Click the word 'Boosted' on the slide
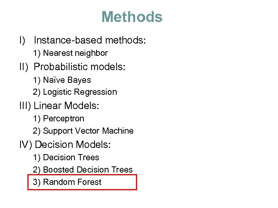The width and height of the screenshot is (278, 208). 59,170
